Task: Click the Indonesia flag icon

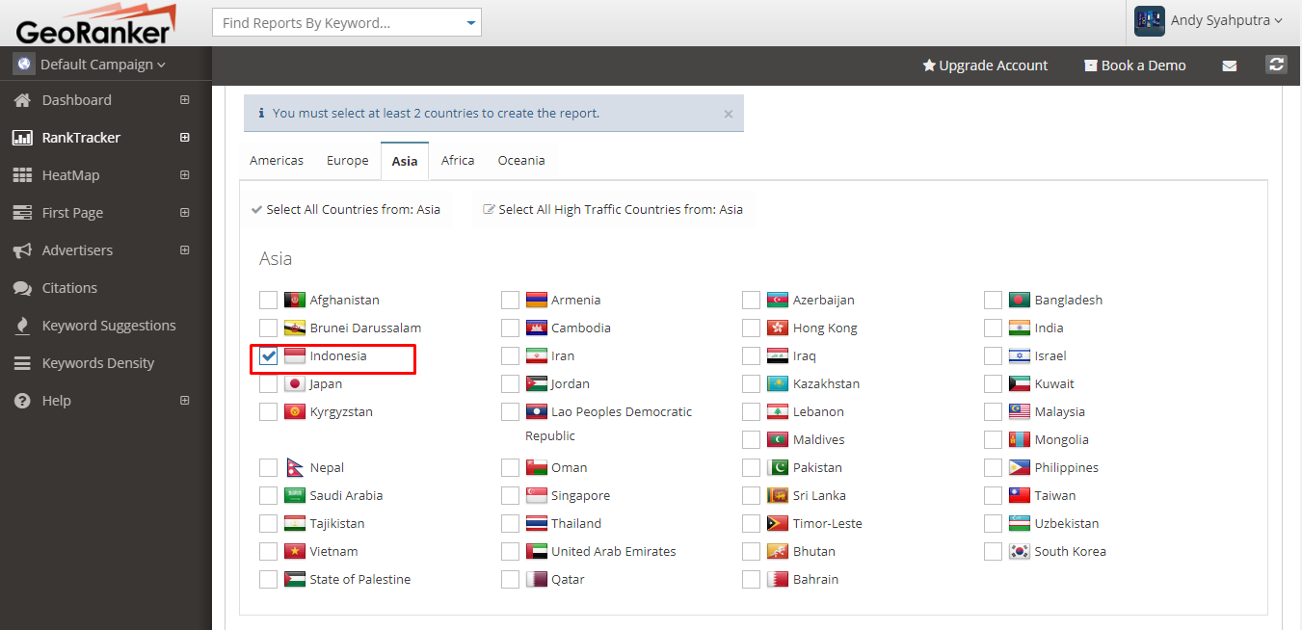Action: (295, 355)
